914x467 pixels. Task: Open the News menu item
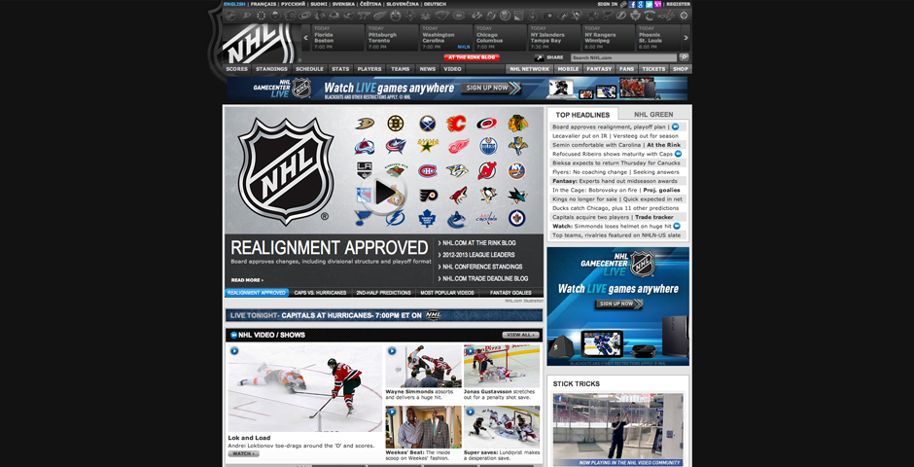tap(427, 69)
